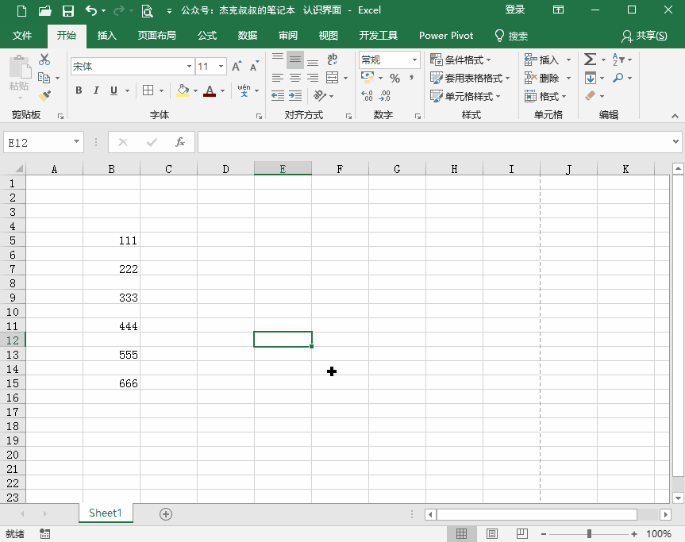Apply Percent Style number format

pyautogui.click(x=394, y=78)
